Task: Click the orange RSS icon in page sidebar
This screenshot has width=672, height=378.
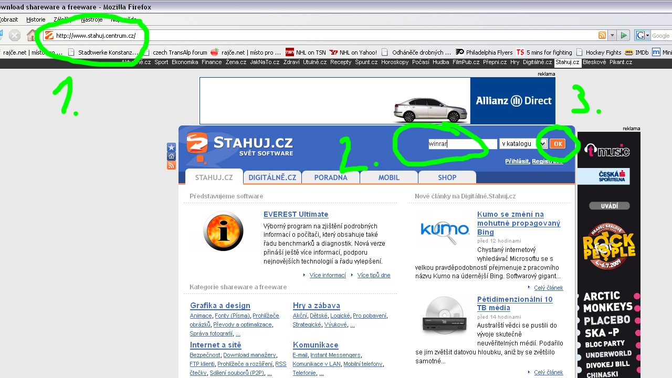Action: coord(171,165)
